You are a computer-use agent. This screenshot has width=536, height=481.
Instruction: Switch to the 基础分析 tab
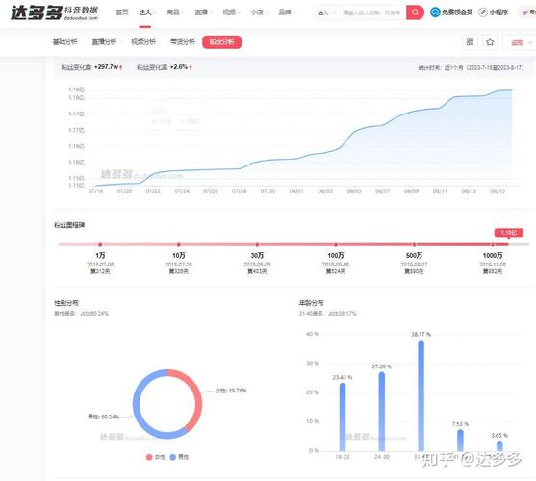[x=64, y=42]
